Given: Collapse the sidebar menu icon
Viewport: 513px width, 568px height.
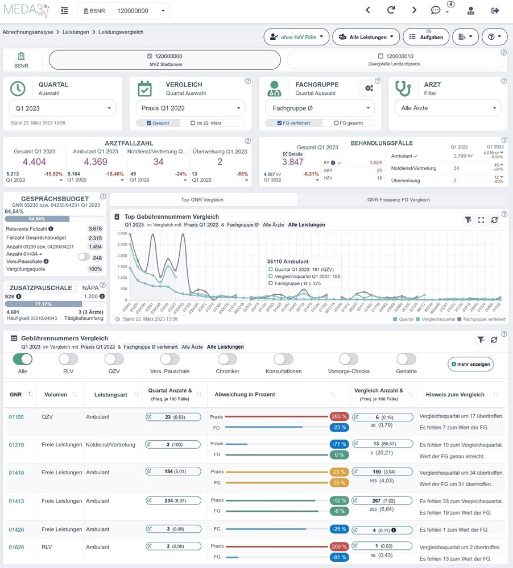Looking at the screenshot, I should click(x=64, y=11).
